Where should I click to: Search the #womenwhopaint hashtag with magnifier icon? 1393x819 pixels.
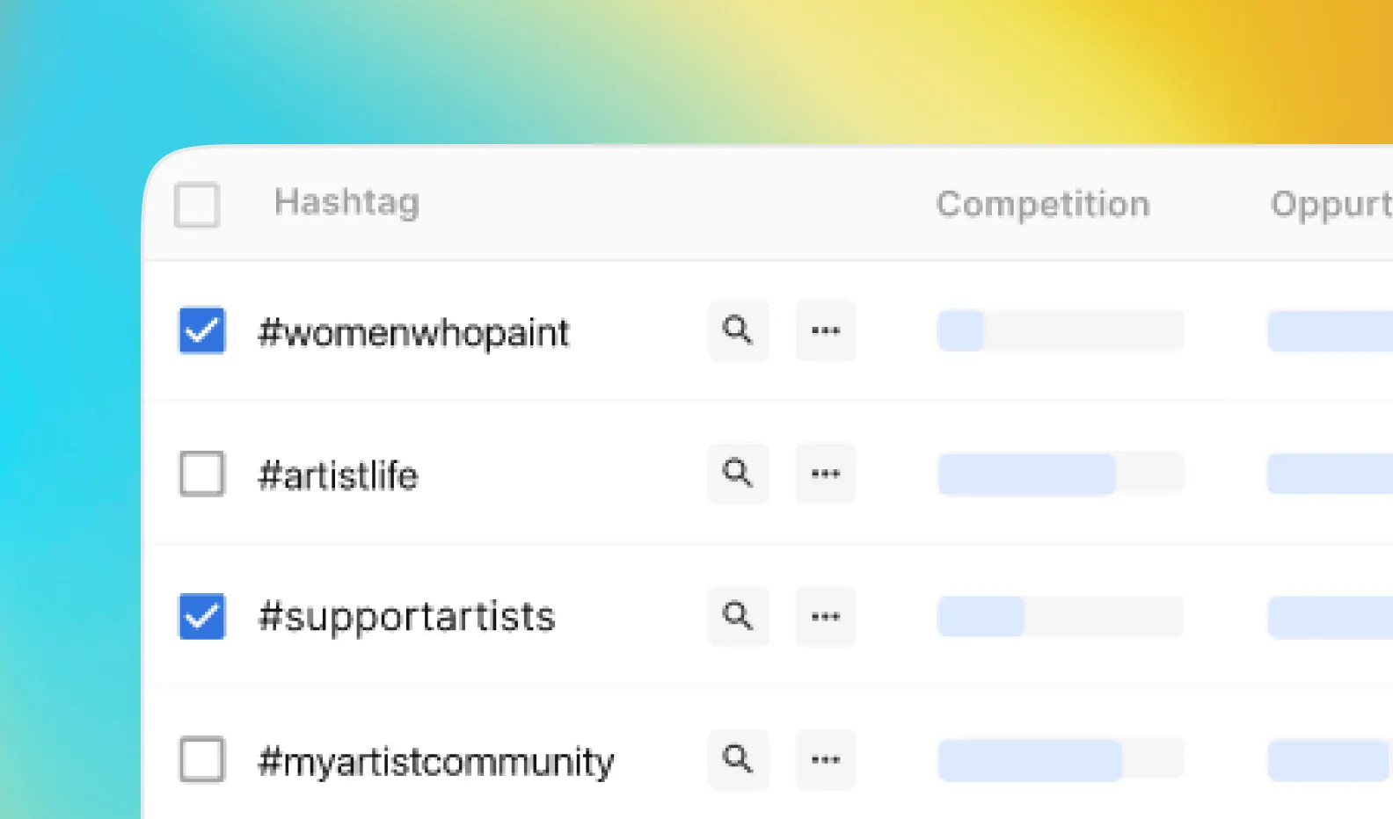click(738, 330)
